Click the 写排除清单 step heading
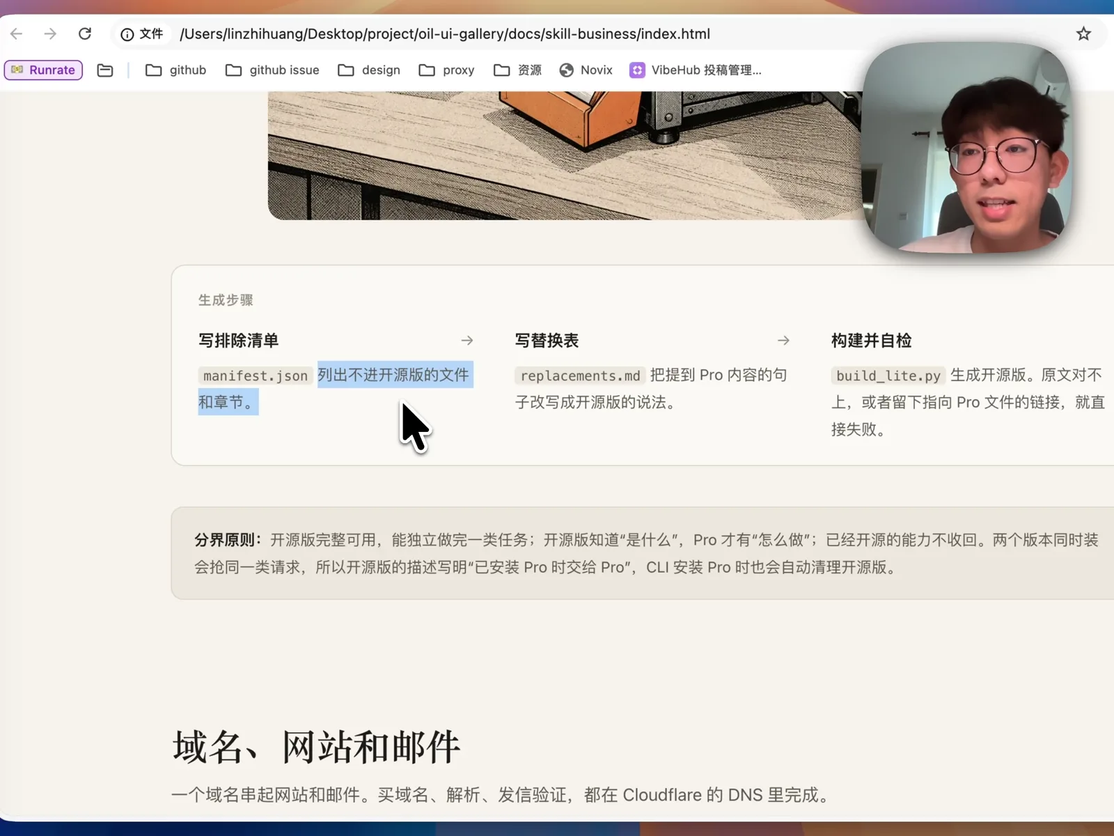Screen dimensions: 1114x836 (238, 341)
